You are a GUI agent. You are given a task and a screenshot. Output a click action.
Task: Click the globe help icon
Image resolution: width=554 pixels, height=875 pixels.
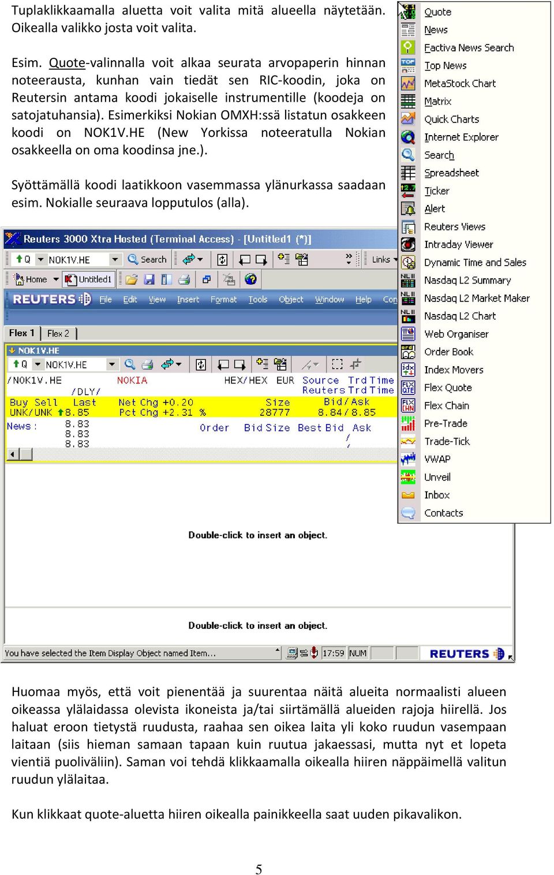point(250,280)
